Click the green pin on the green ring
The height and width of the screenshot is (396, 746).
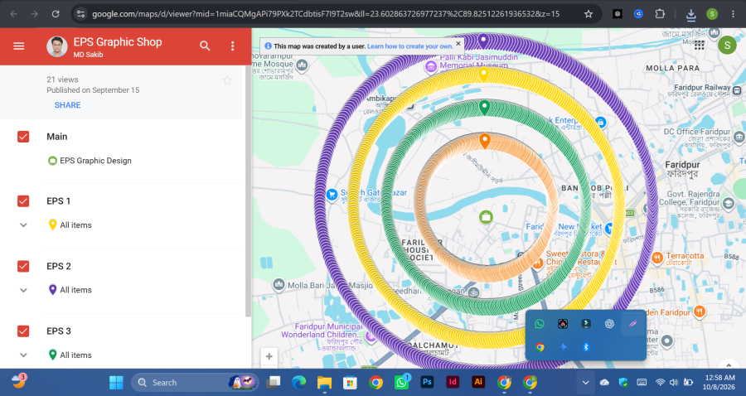(484, 107)
